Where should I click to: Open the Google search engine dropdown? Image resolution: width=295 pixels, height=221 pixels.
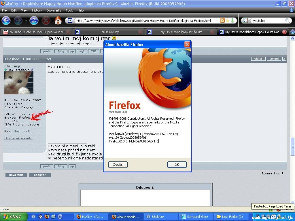click(246, 20)
